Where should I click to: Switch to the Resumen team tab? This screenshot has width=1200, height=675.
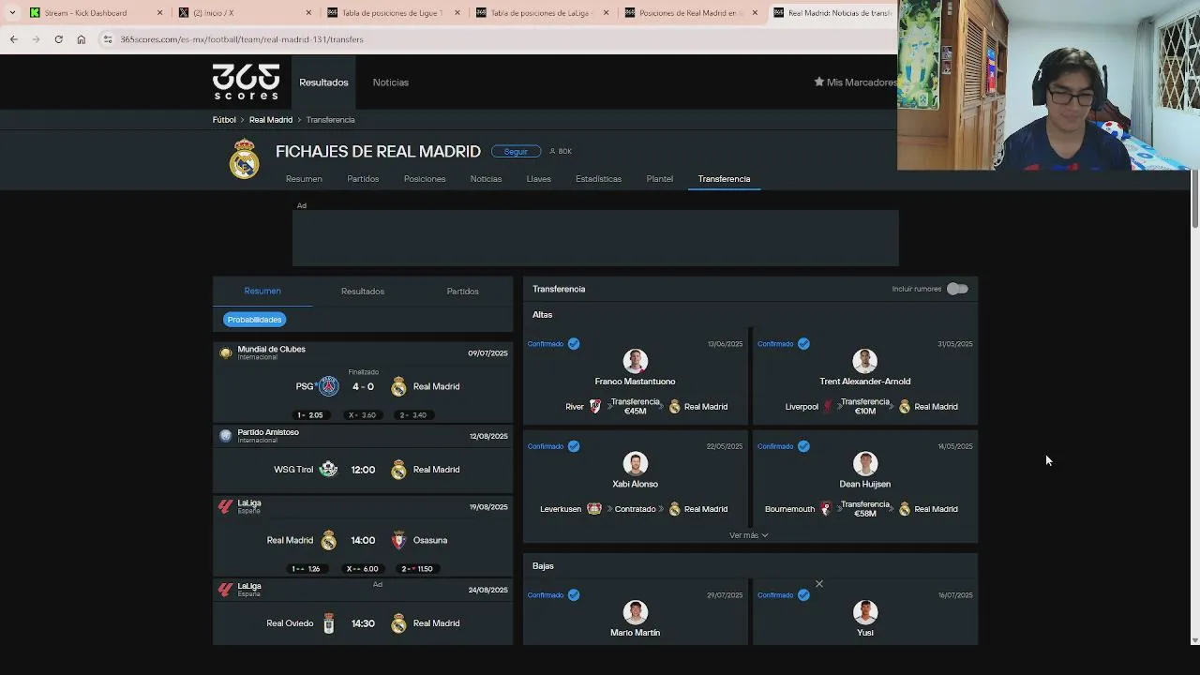point(304,179)
